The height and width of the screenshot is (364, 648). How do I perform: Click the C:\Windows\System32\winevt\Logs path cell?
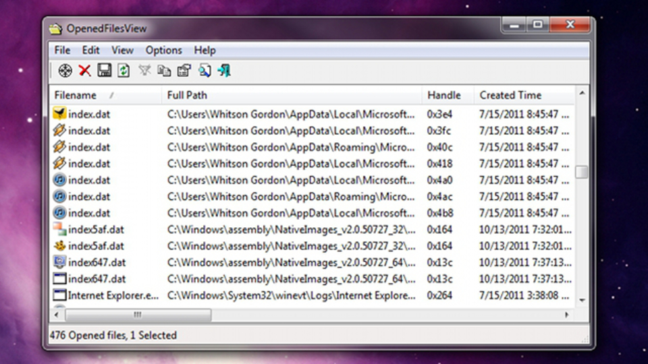292,296
